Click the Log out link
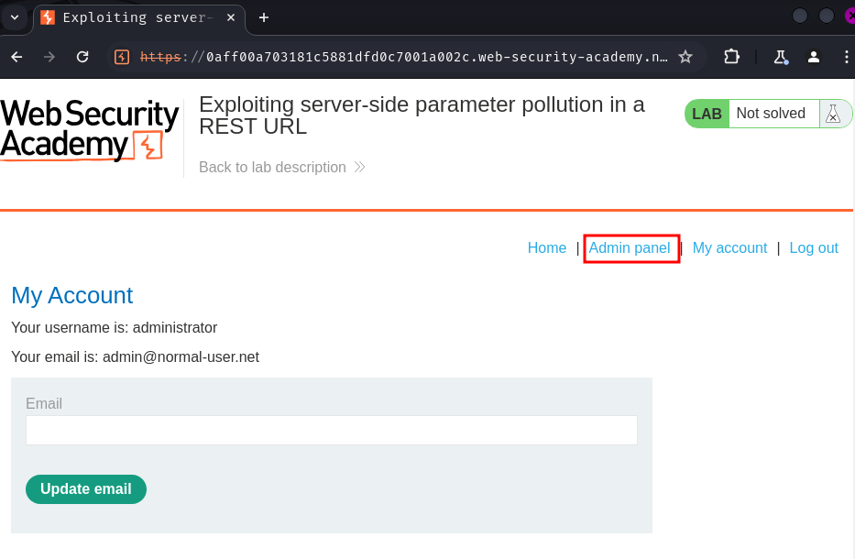 click(814, 248)
